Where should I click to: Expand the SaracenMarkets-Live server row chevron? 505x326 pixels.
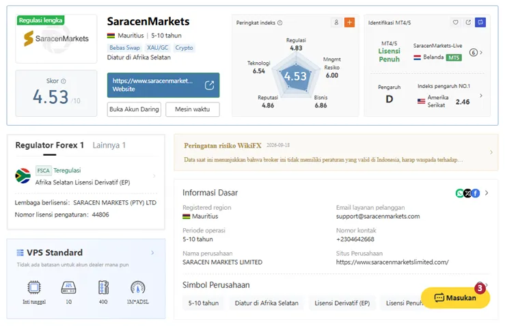[481, 53]
